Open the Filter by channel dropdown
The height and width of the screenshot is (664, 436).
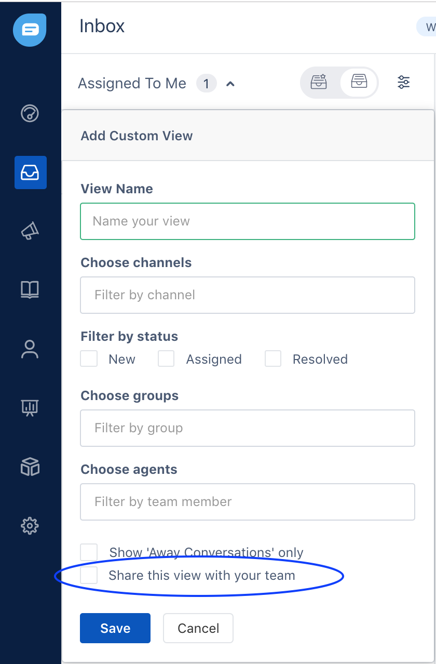tap(248, 295)
